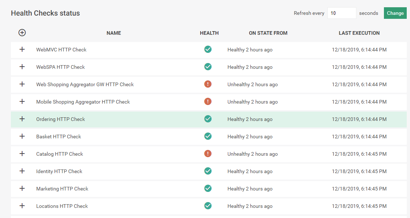Viewport: 410px width, 218px height.
Task: Expand the Marketing HTTP Check row
Action: click(22, 188)
